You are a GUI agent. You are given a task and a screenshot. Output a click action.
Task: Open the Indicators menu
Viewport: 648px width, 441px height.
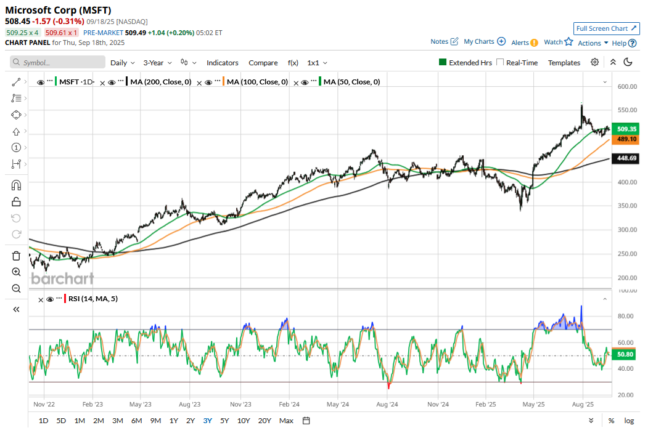(223, 63)
